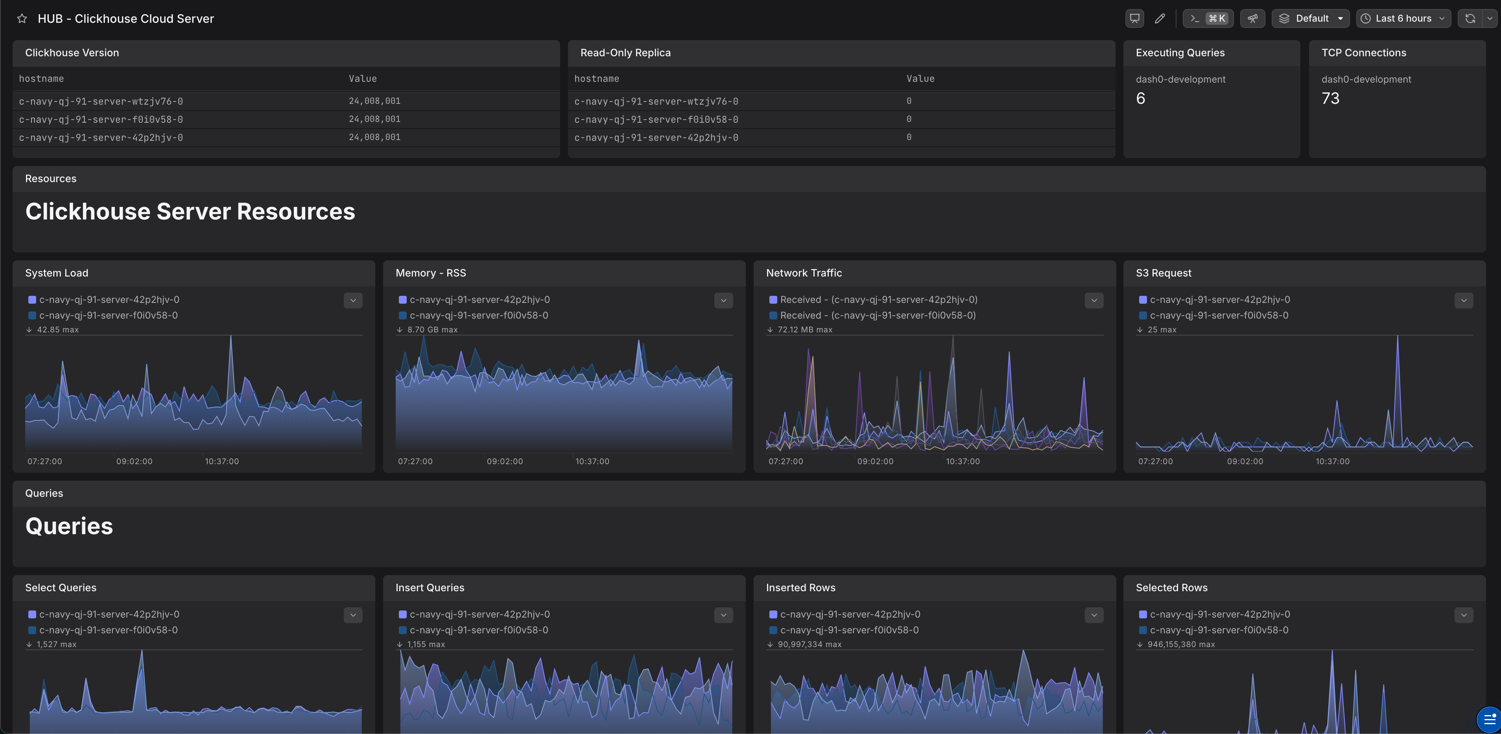Toggle 42p2hjv-0 series in System Load legend
Screen dimensions: 1501x734
click(109, 299)
